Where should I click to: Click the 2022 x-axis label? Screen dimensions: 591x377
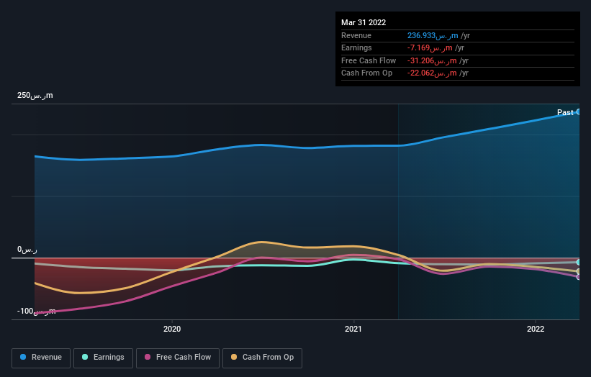(x=536, y=330)
